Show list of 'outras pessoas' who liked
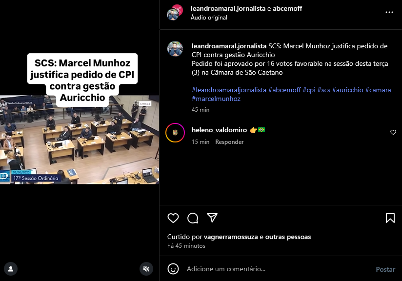This screenshot has height=281, width=402. click(x=288, y=237)
